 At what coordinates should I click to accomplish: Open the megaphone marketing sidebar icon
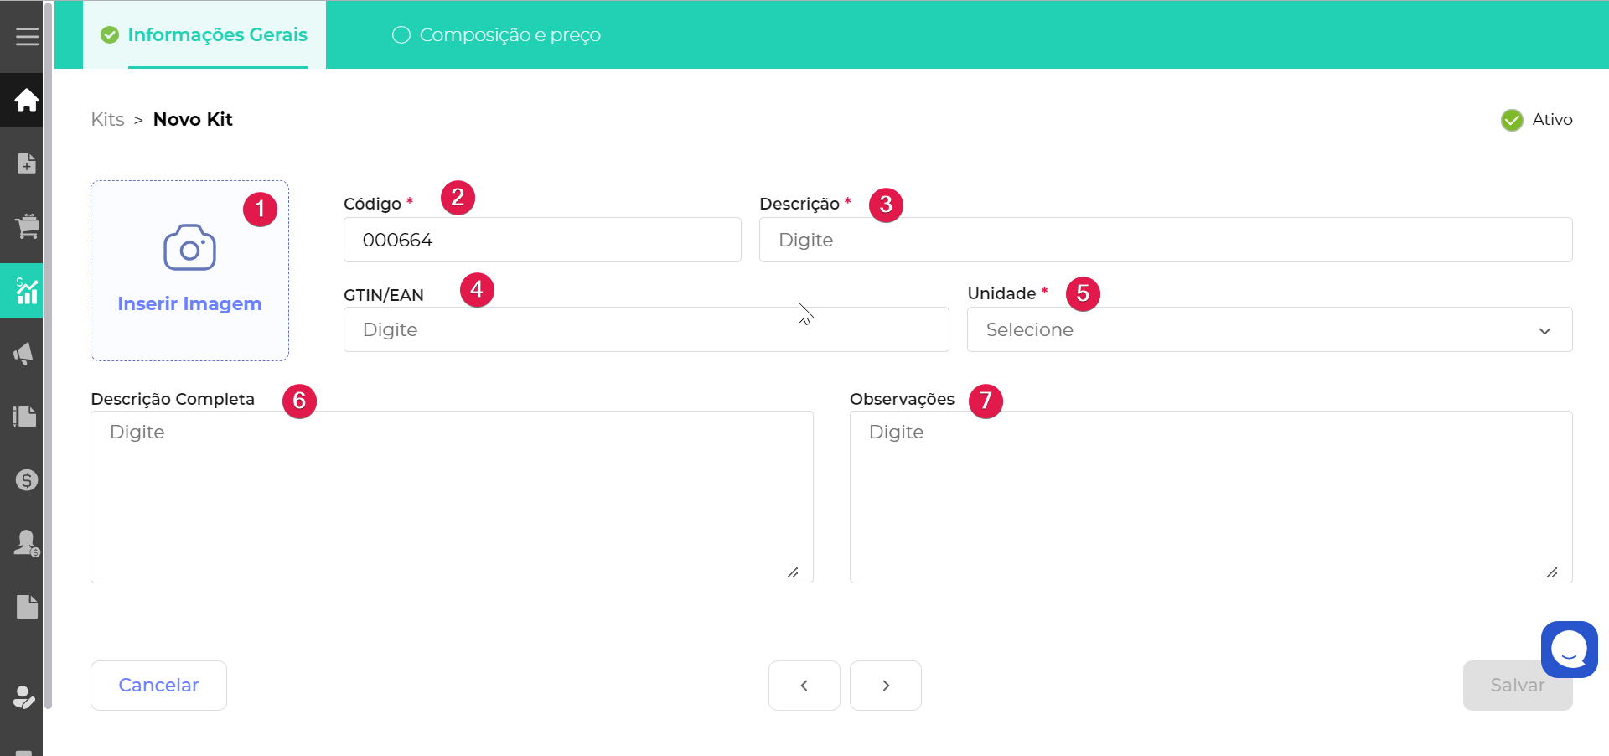[24, 354]
